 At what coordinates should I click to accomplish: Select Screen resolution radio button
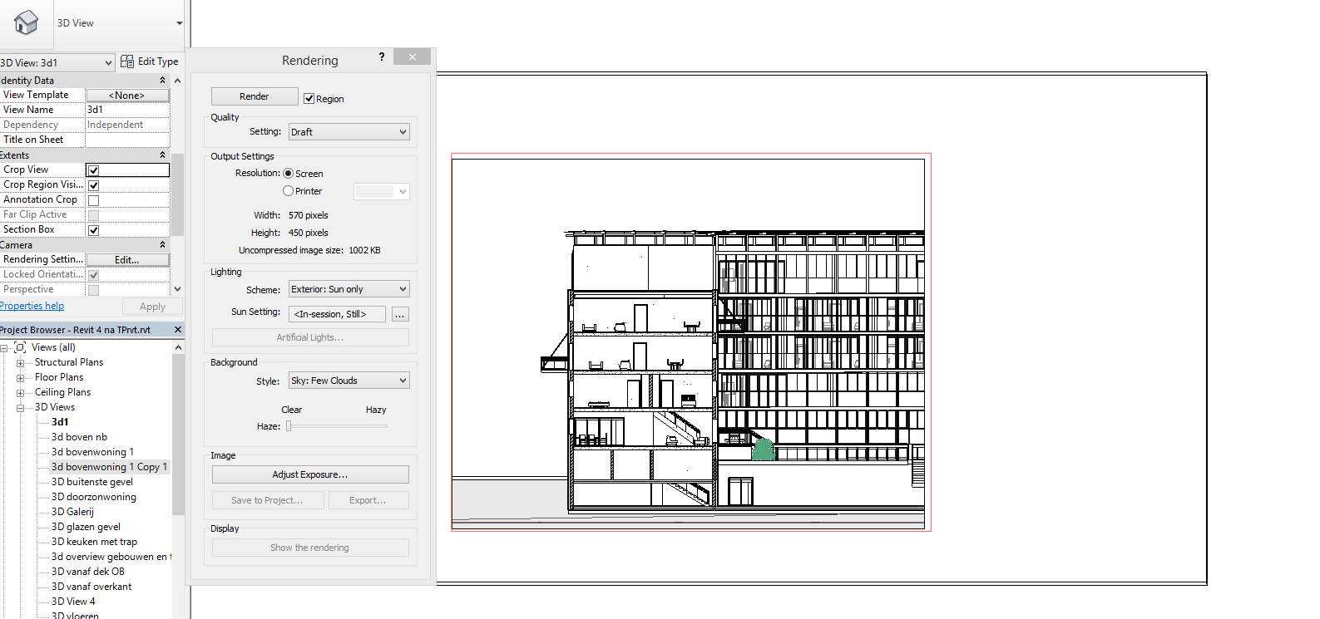pos(289,174)
